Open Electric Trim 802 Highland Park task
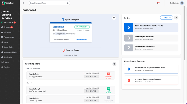This screenshot has height=104, width=187. click(x=71, y=75)
